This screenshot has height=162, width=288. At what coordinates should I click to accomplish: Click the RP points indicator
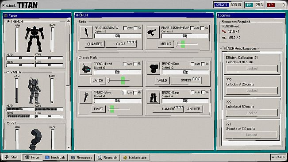[x=254, y=5]
